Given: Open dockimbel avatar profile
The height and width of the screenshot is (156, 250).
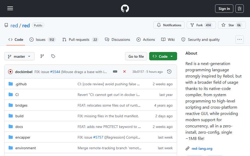Looking at the screenshot, I should click(x=10, y=72).
